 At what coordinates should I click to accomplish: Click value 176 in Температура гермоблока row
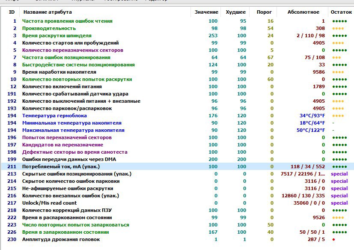pyautogui.click(x=213, y=116)
